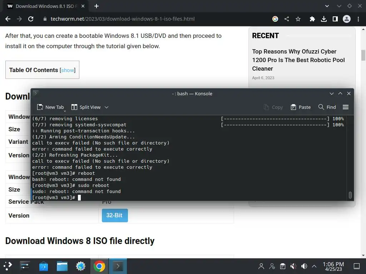Screen dimensions: 366x274
Task: Open Chrome tab search chevron
Action: (327, 6)
